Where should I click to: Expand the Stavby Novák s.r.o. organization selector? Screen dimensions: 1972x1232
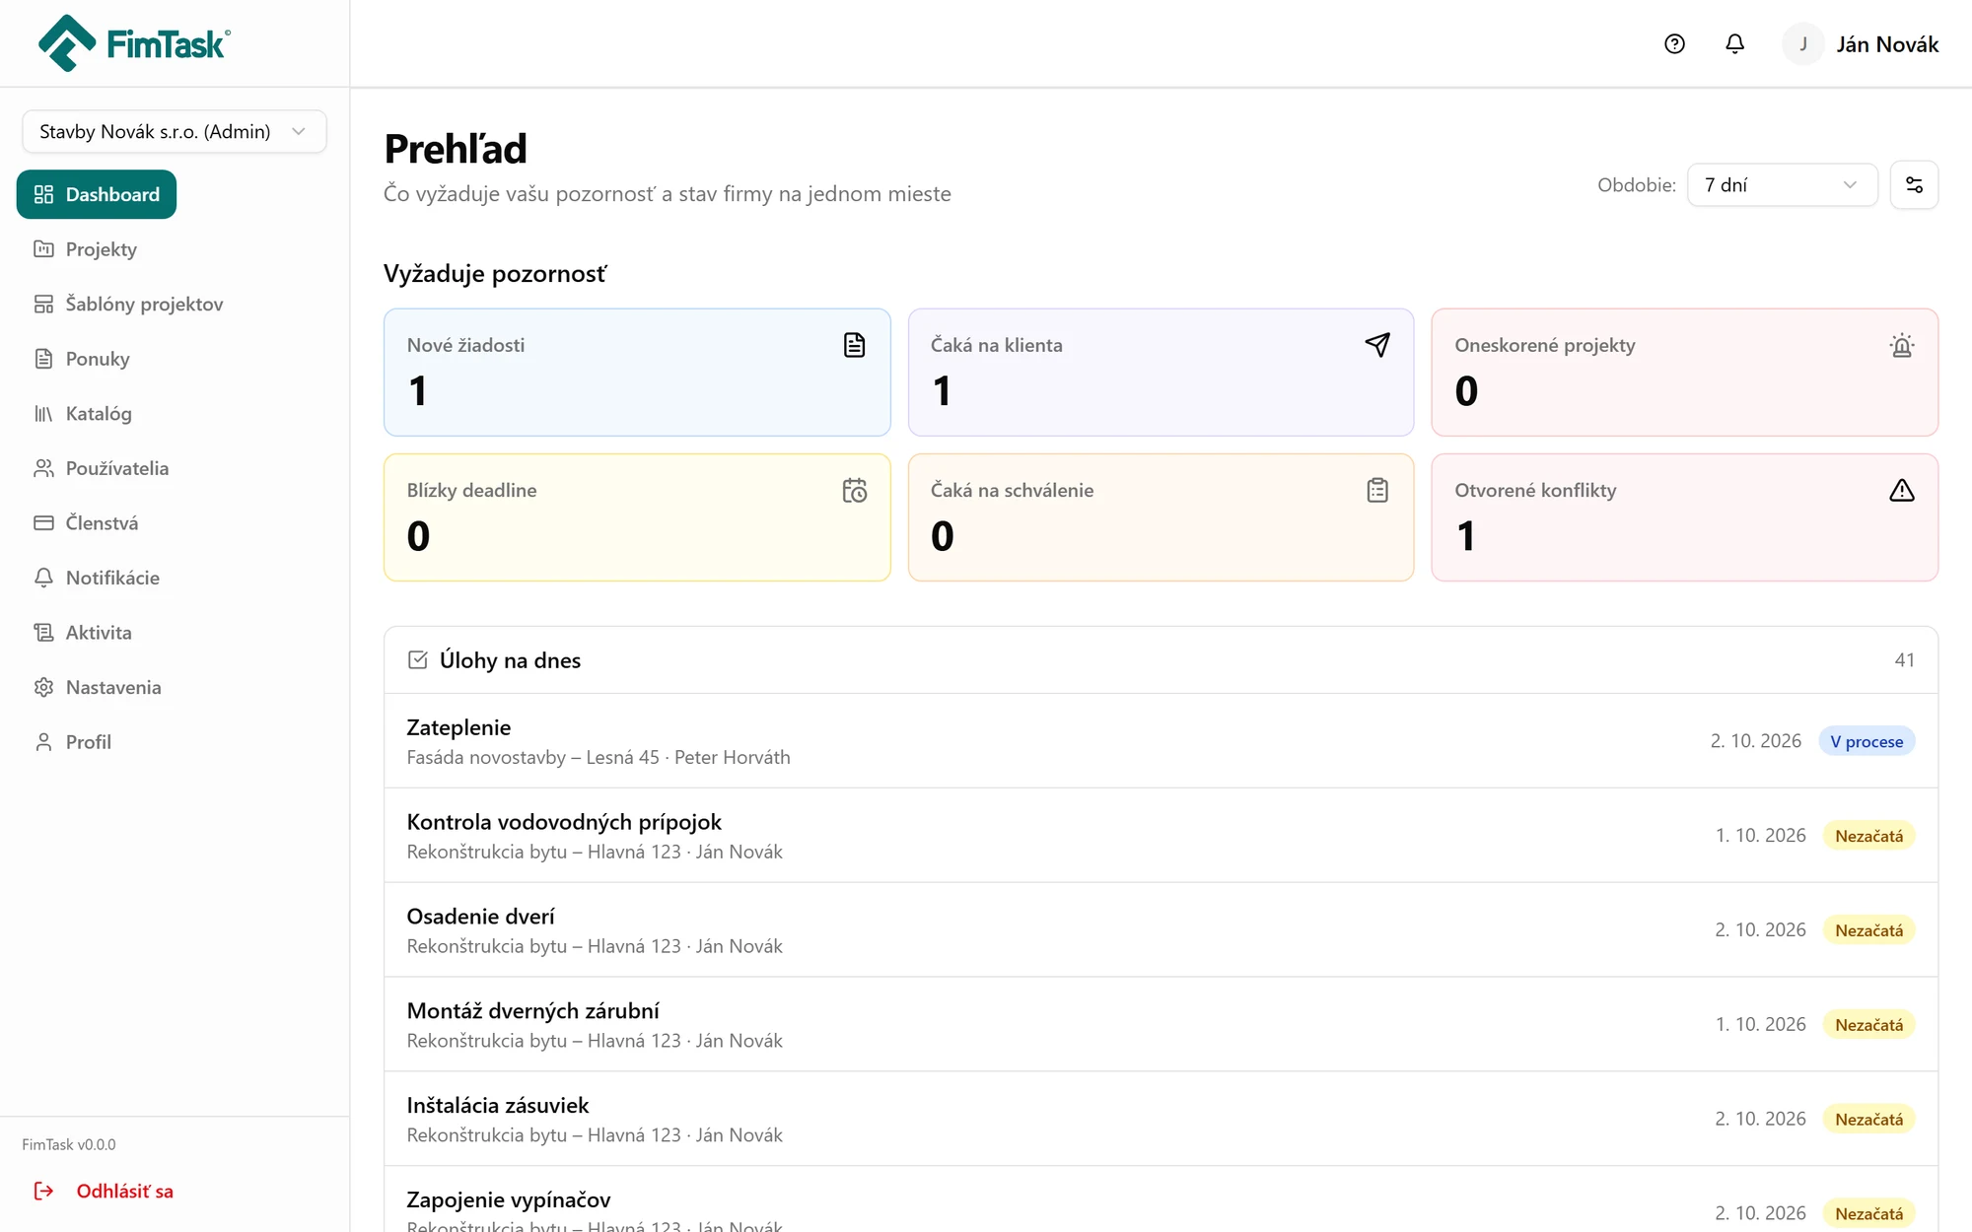175,131
